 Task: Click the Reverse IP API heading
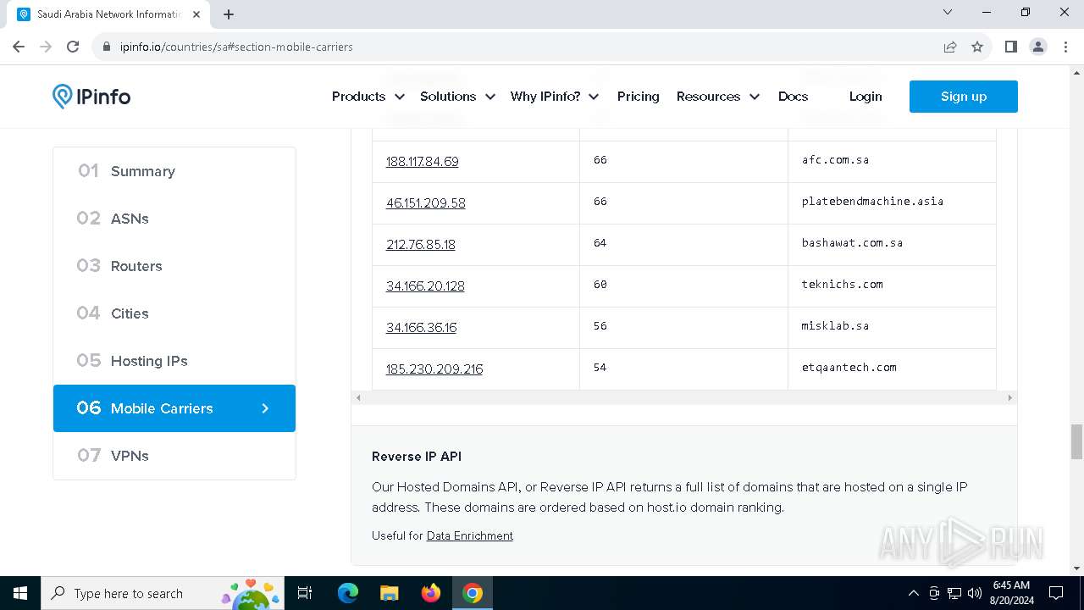click(417, 456)
